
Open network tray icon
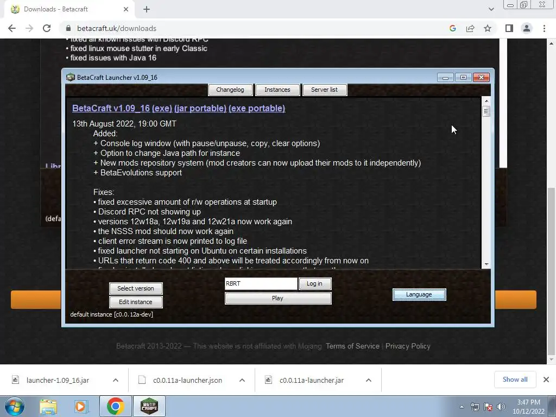pyautogui.click(x=475, y=407)
